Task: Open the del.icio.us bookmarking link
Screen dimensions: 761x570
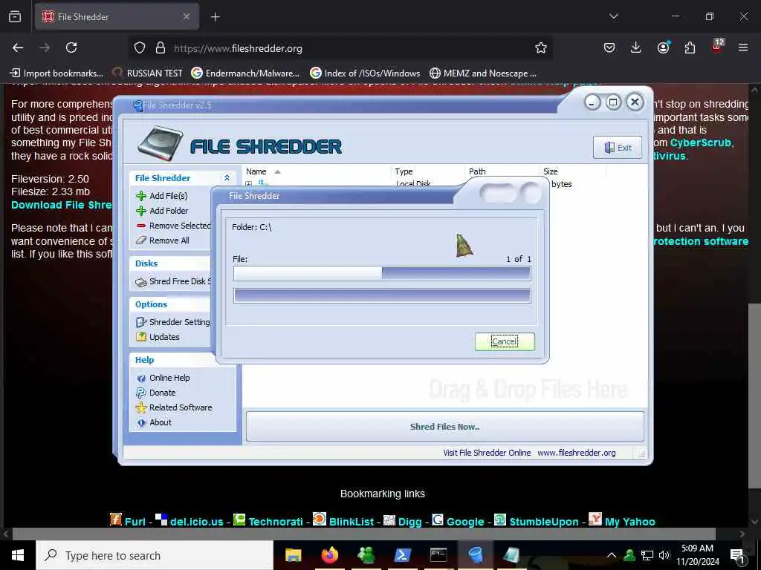Action: [x=196, y=522]
